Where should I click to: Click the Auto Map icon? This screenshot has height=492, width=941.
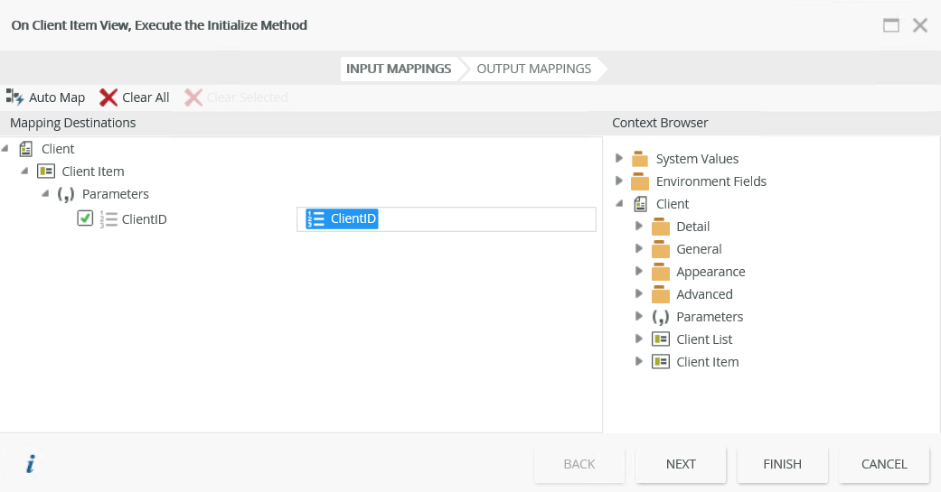pyautogui.click(x=15, y=97)
